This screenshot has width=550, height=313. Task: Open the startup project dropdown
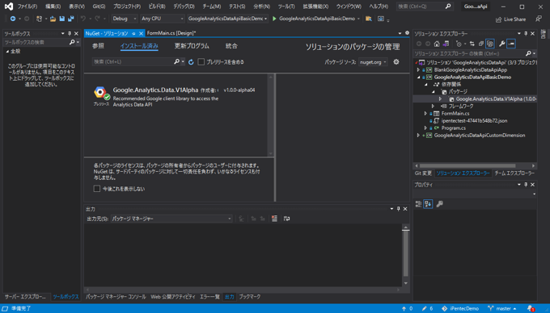[x=227, y=19]
